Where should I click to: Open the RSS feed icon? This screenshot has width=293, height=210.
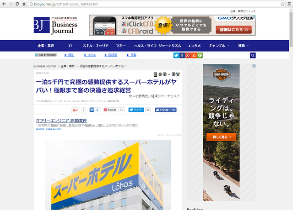pyautogui.click(x=194, y=55)
